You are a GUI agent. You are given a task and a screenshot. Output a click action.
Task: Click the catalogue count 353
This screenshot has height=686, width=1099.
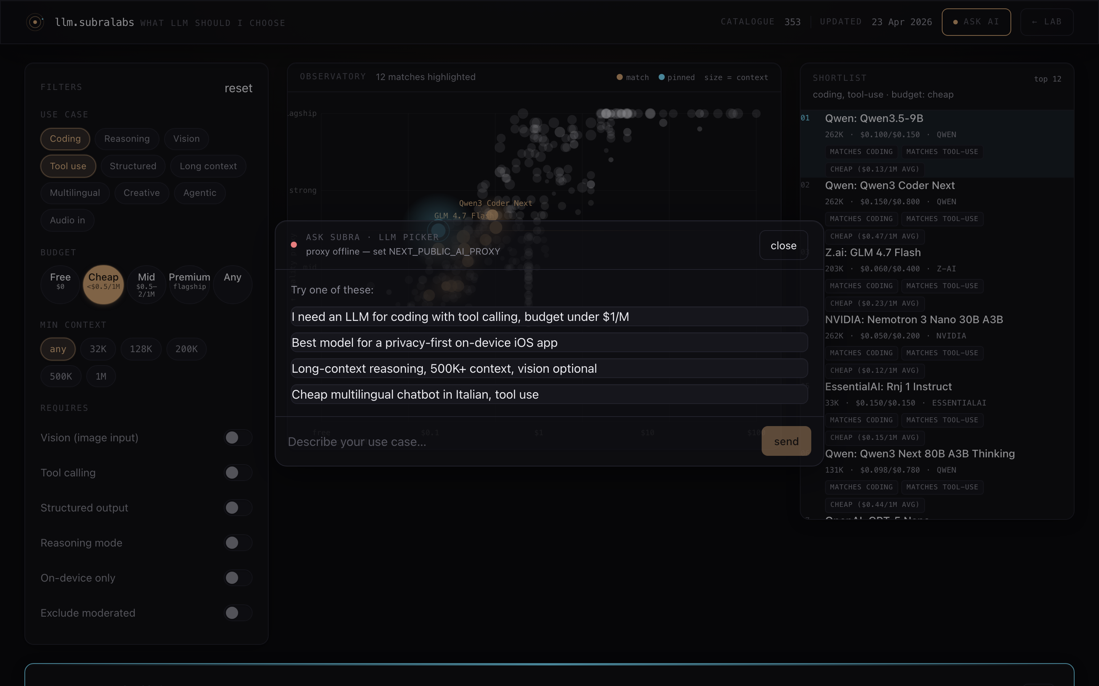click(793, 22)
